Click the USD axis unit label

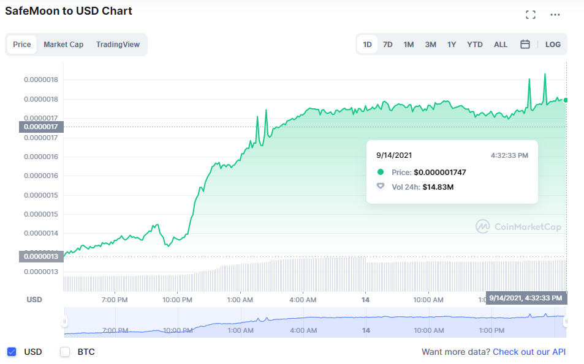pyautogui.click(x=34, y=300)
